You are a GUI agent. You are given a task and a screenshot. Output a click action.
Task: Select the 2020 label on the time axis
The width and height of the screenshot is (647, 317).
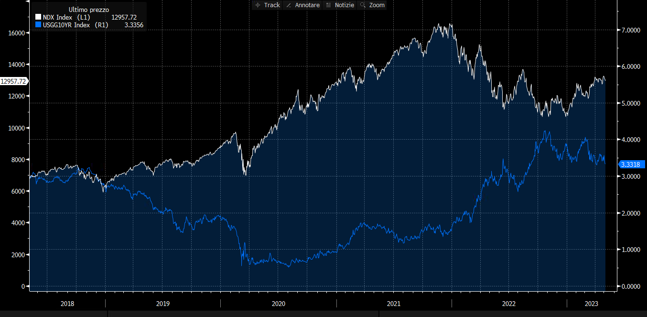click(279, 304)
